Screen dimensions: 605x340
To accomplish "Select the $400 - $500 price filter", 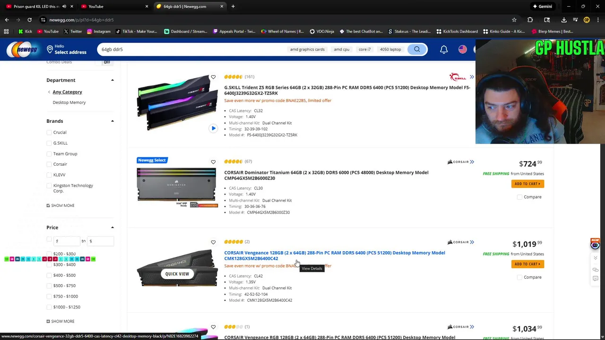I will (x=49, y=275).
